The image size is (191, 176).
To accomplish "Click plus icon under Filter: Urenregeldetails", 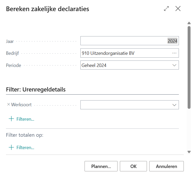I will 11,119.
